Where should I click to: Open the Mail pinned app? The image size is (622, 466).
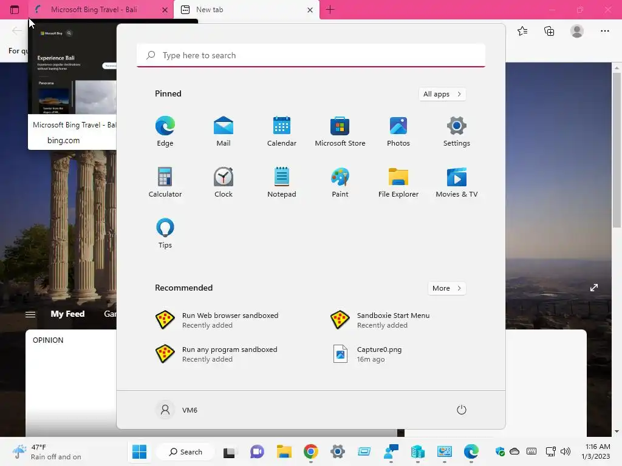coord(224,131)
